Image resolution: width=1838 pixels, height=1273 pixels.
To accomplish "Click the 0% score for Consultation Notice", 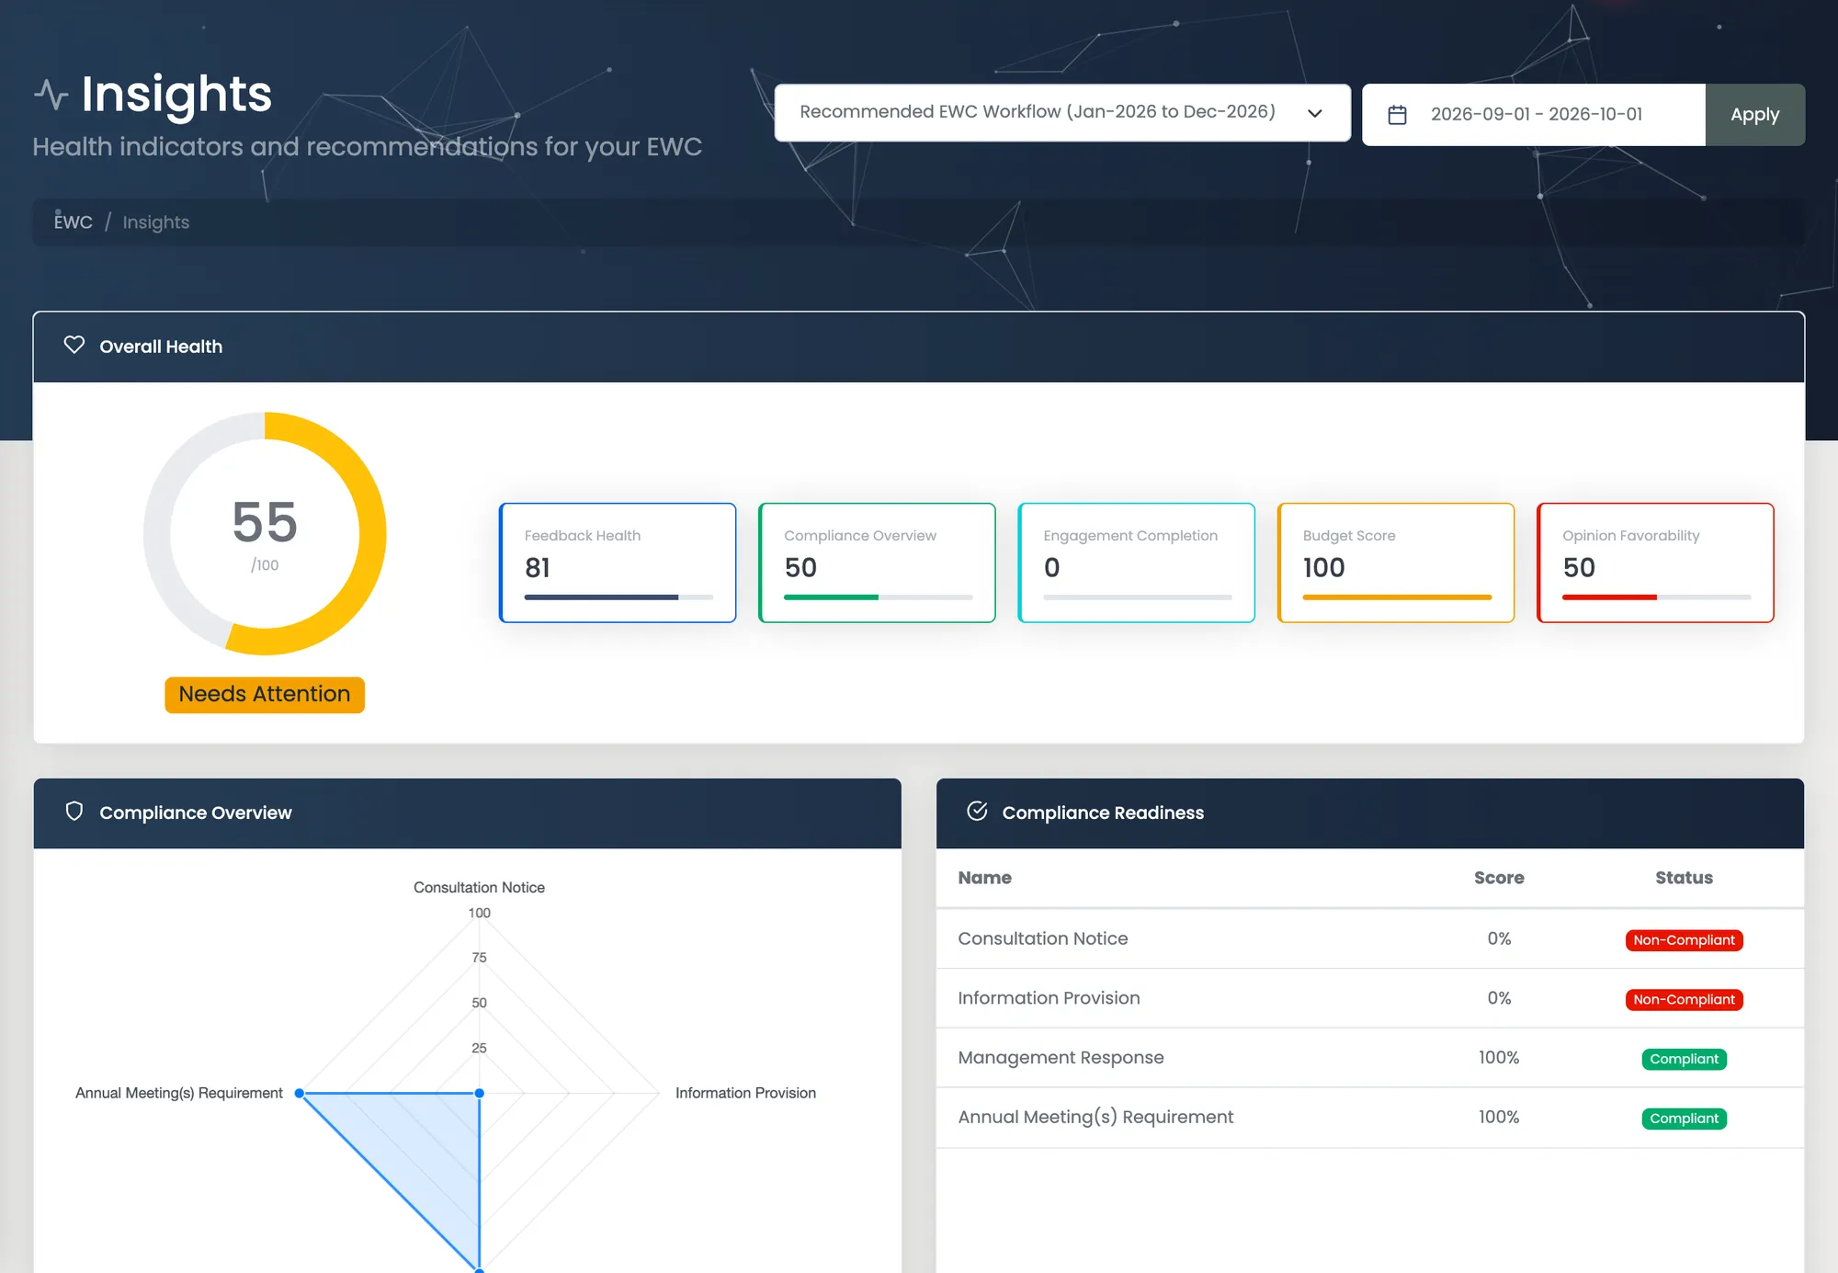I will pyautogui.click(x=1499, y=938).
